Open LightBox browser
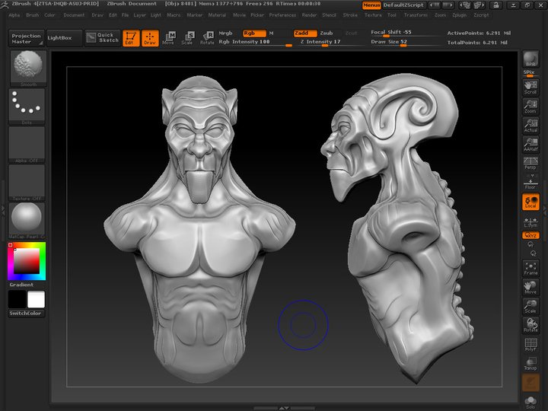The height and width of the screenshot is (411, 548). coord(65,38)
